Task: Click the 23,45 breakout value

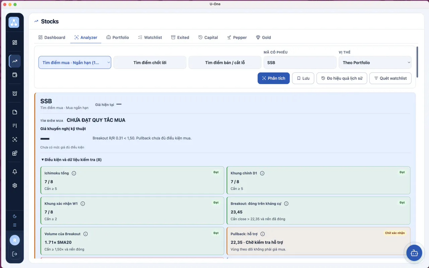Action: pyautogui.click(x=237, y=212)
